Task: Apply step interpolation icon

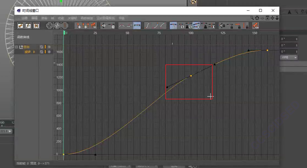Action: [x=130, y=26]
